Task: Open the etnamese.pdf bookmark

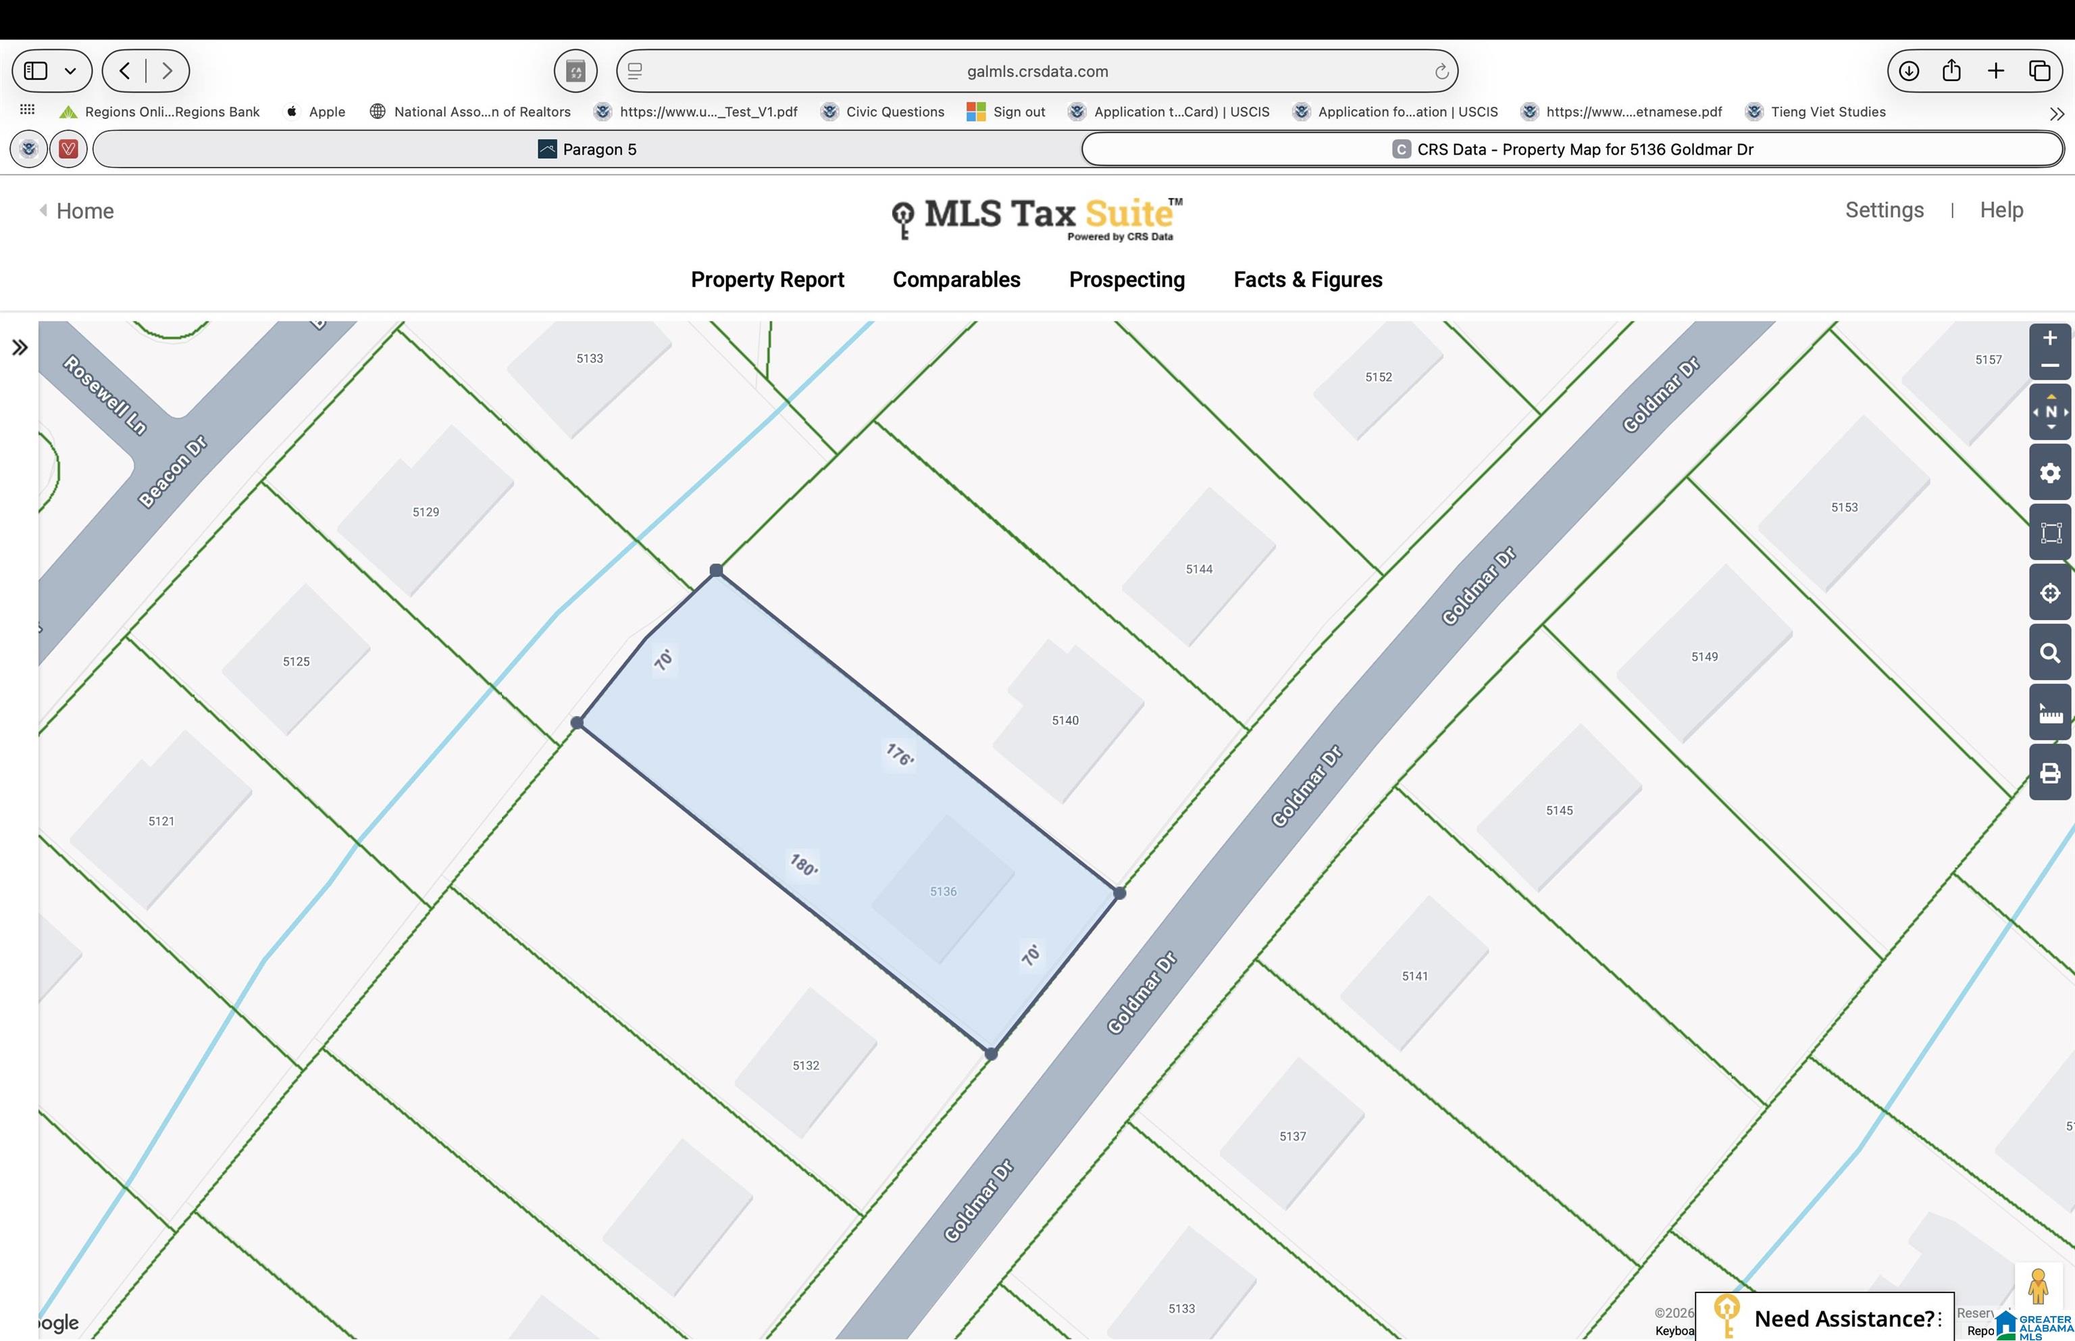Action: (1622, 111)
